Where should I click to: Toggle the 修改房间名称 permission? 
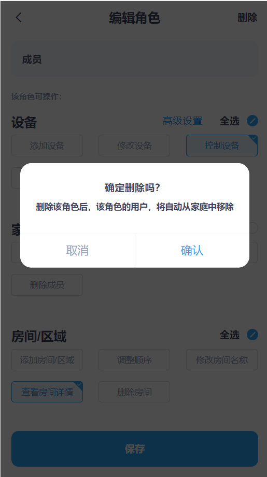222,360
